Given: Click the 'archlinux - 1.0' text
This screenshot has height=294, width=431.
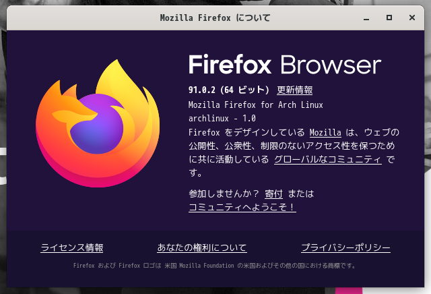Looking at the screenshot, I should [x=222, y=119].
